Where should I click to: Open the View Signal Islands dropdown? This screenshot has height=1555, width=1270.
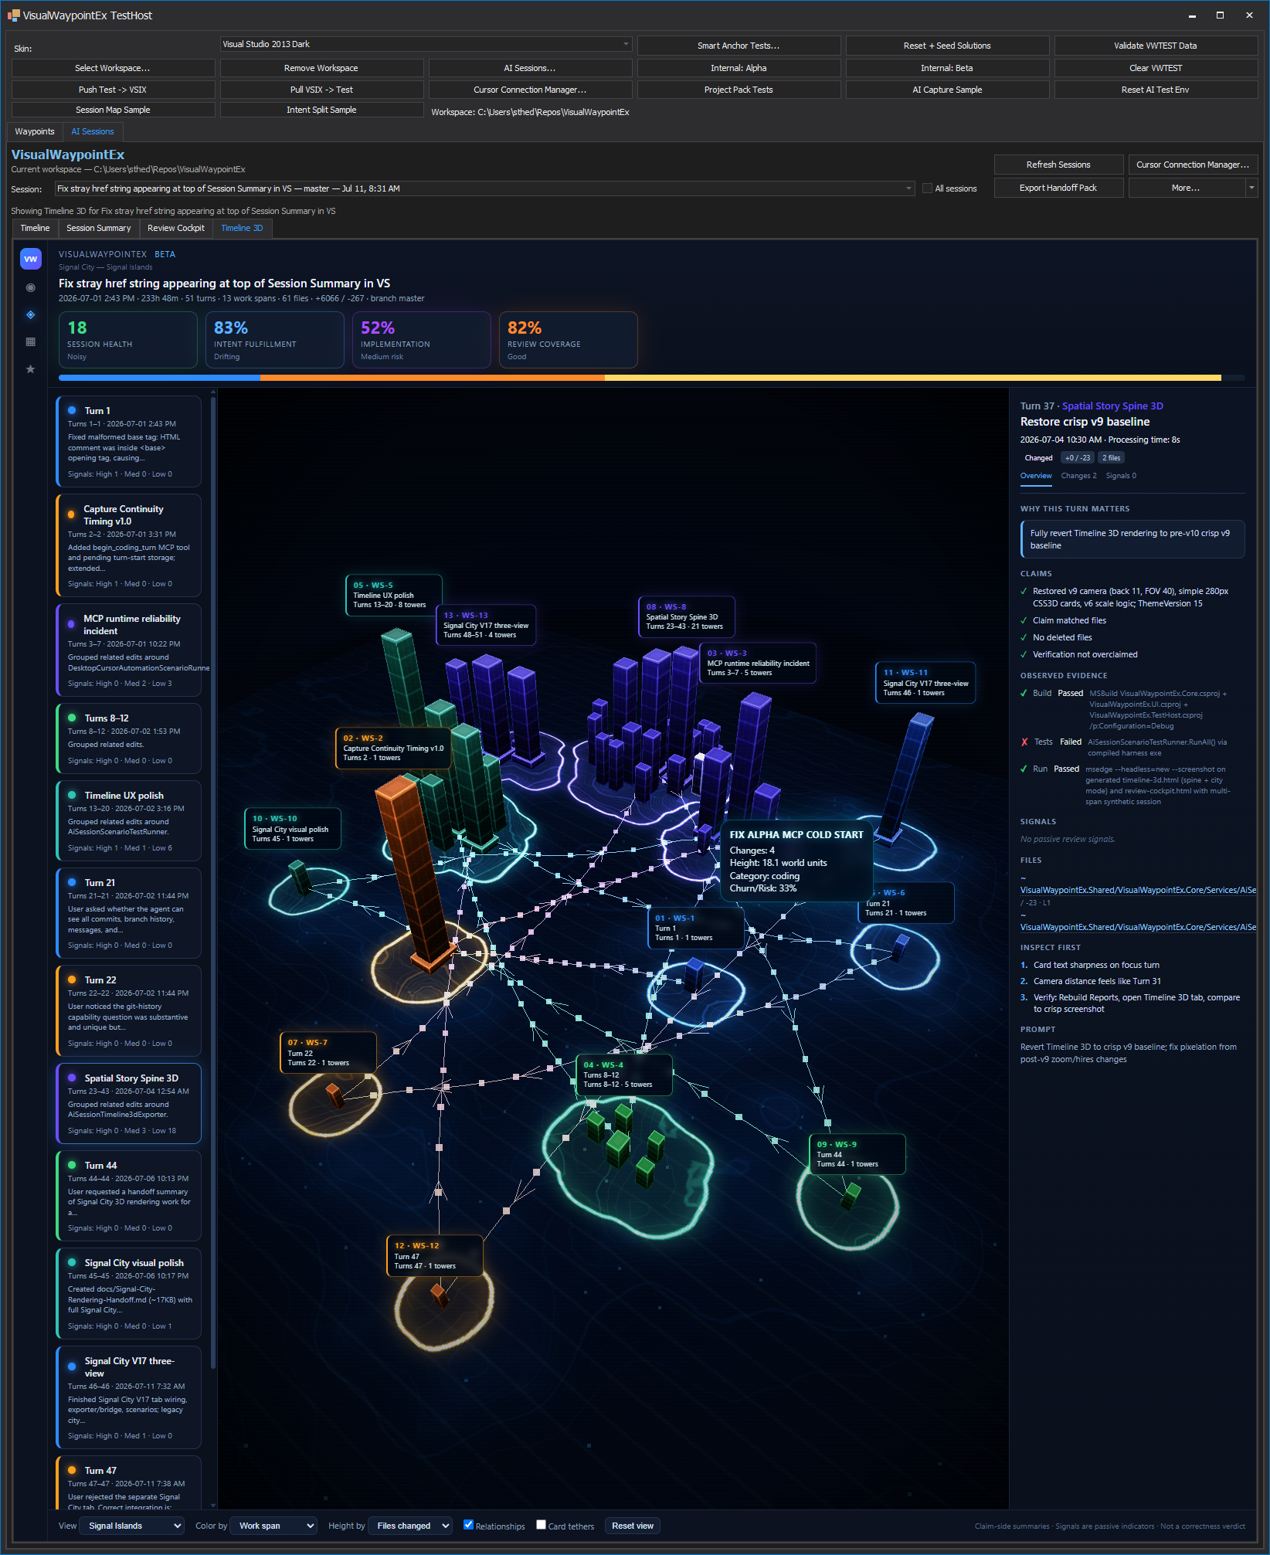click(132, 1526)
